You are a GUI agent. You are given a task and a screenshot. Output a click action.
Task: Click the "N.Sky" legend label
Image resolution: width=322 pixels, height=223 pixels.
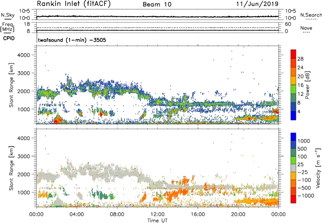(x=8, y=15)
